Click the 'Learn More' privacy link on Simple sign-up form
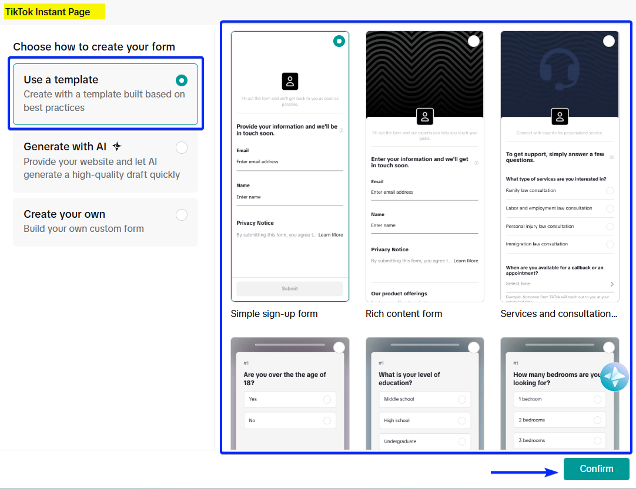Viewport: 636px width, 489px height. tap(330, 234)
